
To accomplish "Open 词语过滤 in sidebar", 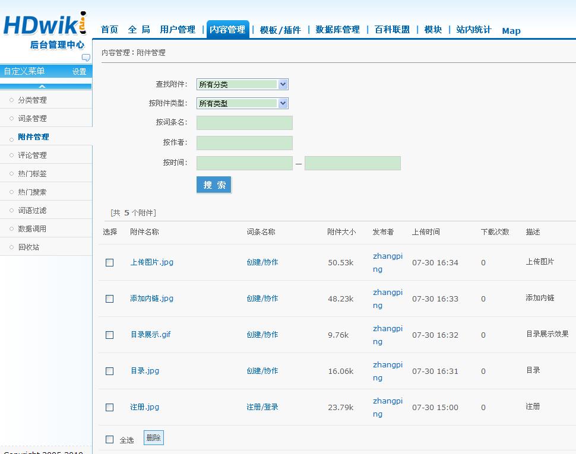I will pyautogui.click(x=32, y=210).
